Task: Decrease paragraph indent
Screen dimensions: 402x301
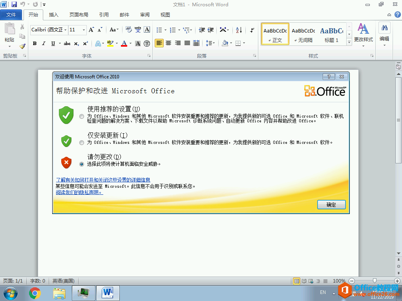Action: point(202,30)
